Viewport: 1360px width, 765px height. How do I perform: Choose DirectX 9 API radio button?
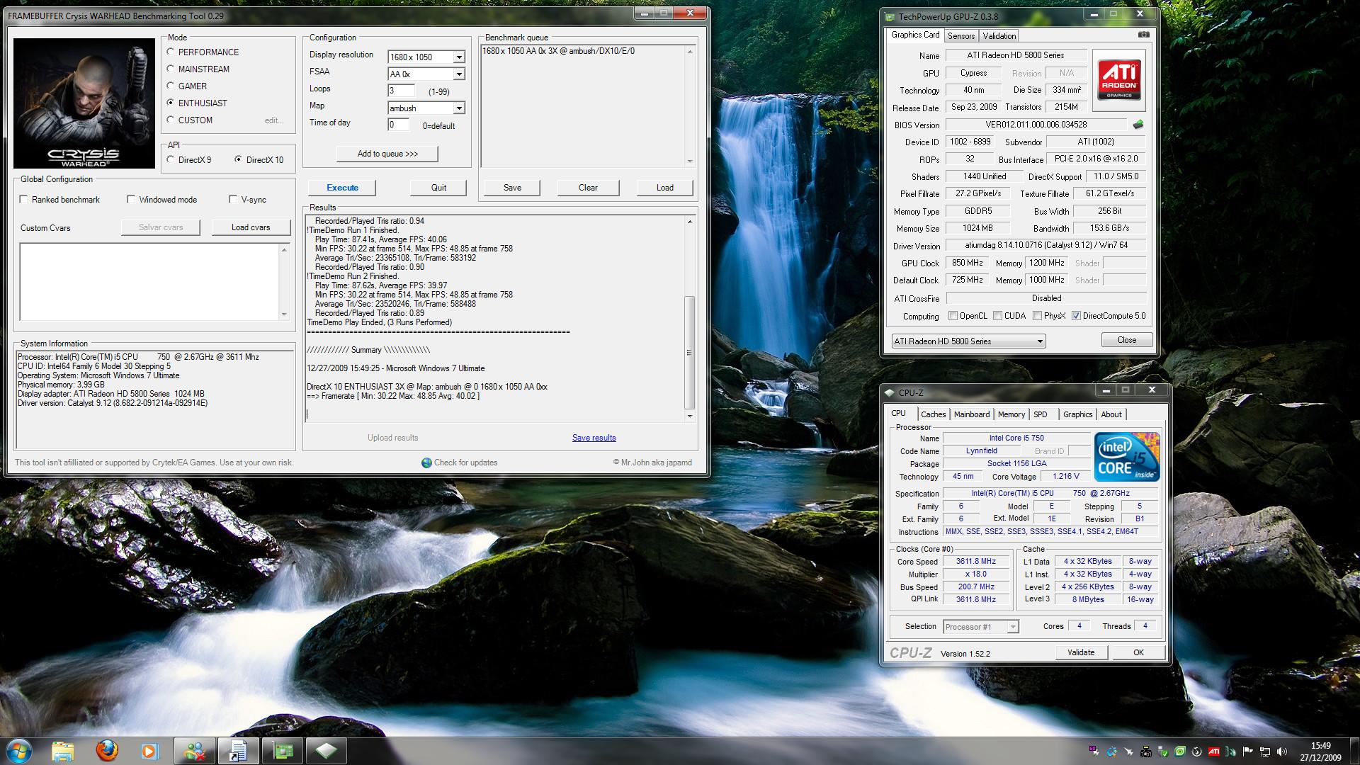(x=171, y=159)
